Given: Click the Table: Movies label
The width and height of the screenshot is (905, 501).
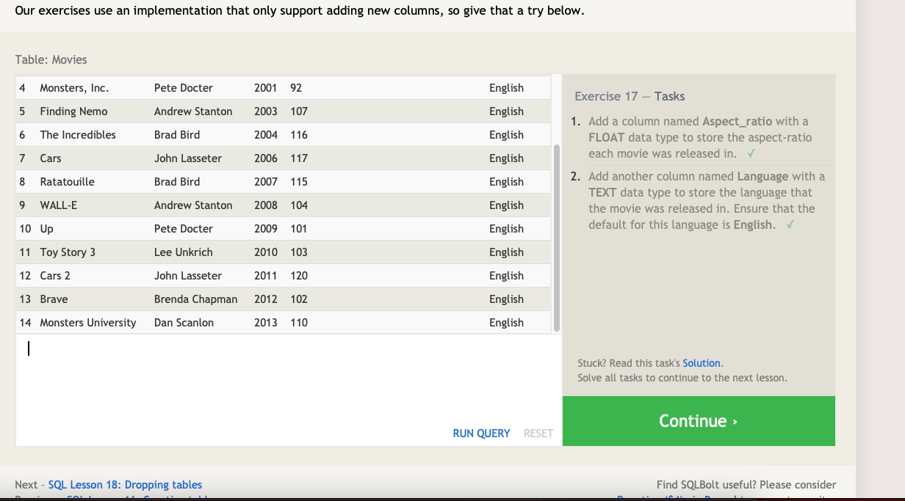Looking at the screenshot, I should point(51,59).
